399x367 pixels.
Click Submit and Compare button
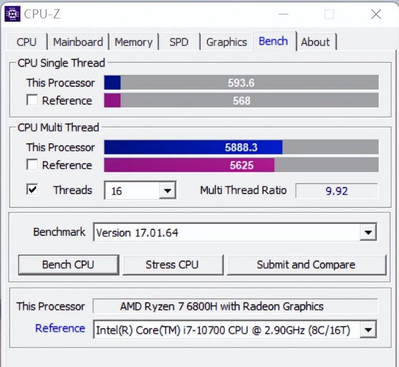point(306,265)
